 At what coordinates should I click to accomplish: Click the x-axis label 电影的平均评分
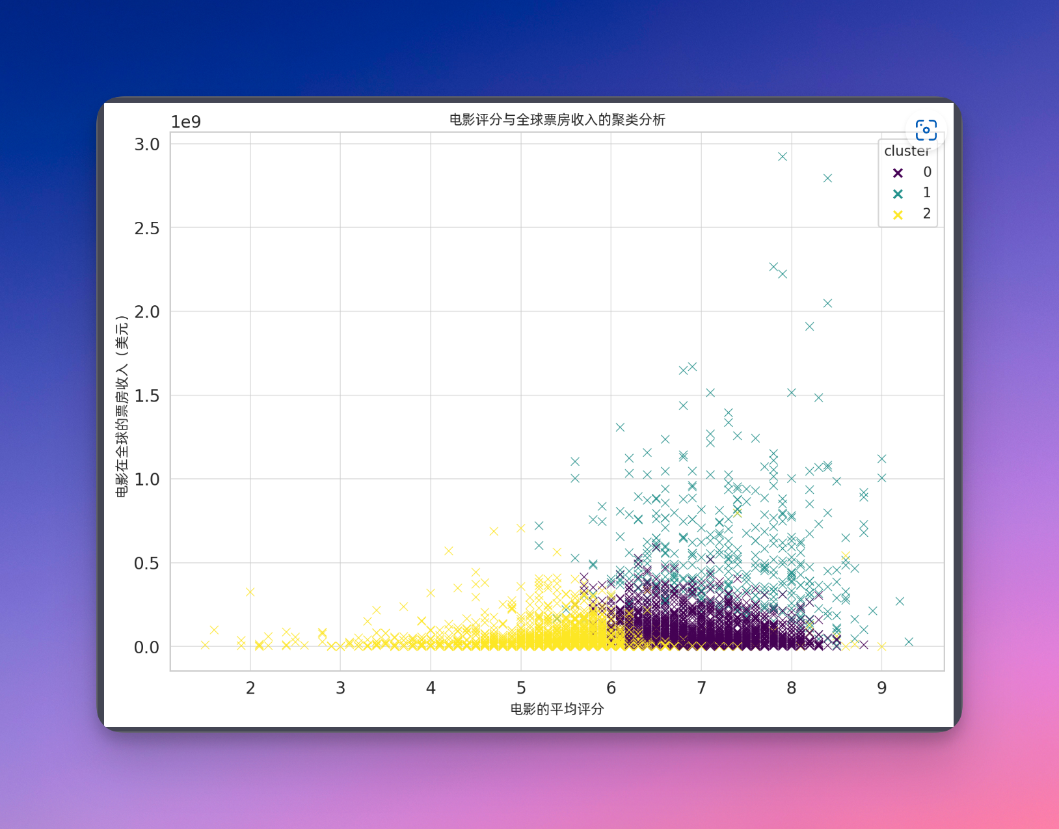(557, 709)
